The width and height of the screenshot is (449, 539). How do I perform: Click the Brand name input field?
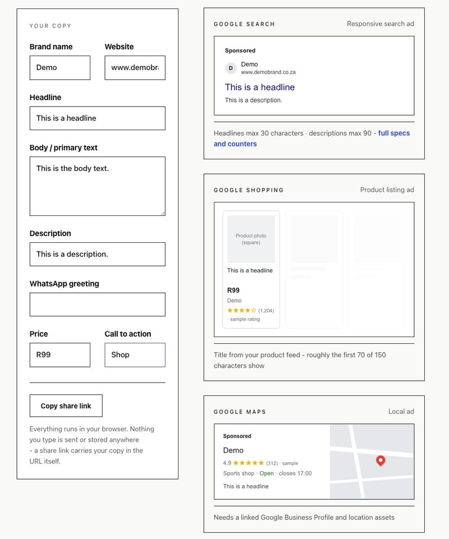click(60, 68)
